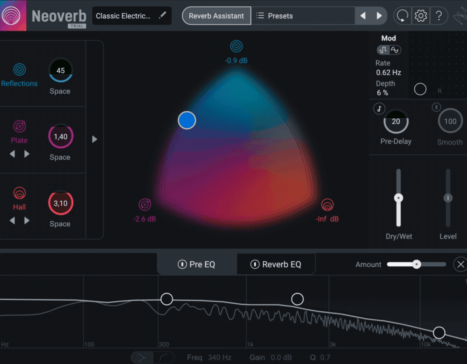Screen dimensions: 467x364
Task: Choose the shelf filter shape button
Action: pyautogui.click(x=163, y=357)
